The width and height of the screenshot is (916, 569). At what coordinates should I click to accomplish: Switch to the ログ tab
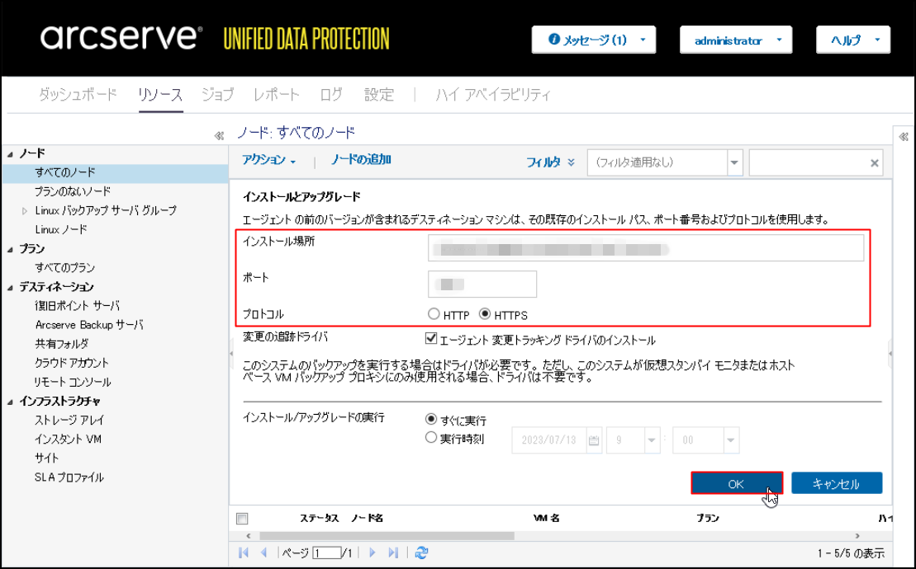pos(331,95)
